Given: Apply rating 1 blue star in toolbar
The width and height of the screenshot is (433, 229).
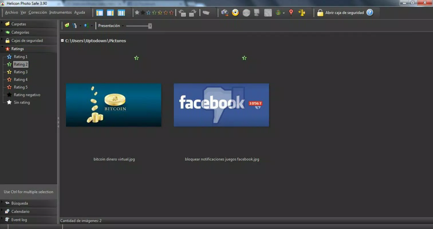Looking at the screenshot, I should [148, 13].
